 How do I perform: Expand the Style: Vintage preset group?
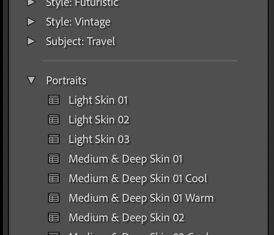click(31, 22)
